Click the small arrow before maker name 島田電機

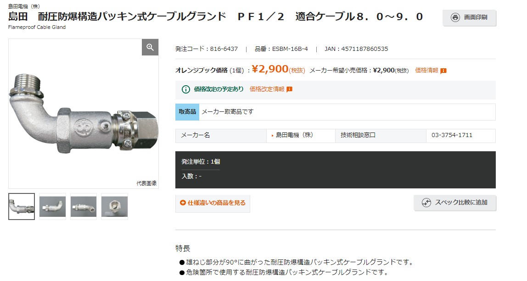point(273,136)
